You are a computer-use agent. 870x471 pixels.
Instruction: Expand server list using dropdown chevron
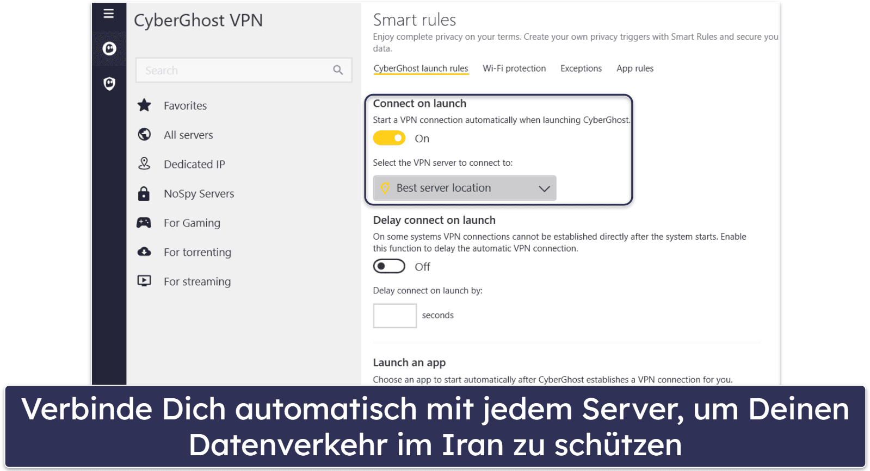point(544,189)
